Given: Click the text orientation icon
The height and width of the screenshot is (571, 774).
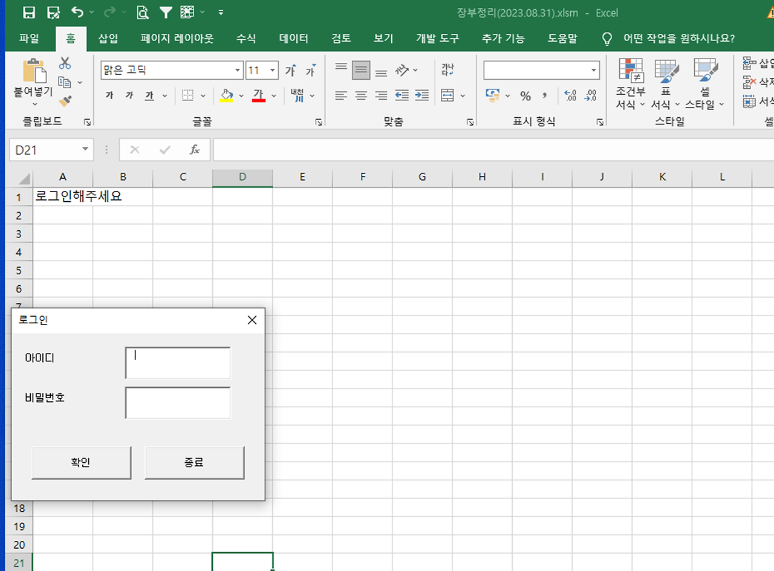Looking at the screenshot, I should [402, 70].
